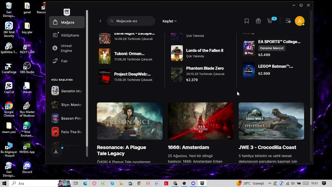Go back with the store back arrow
Viewport: 332px width, 187px height.
point(100,21)
